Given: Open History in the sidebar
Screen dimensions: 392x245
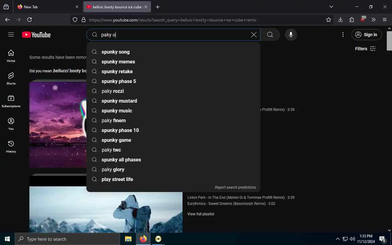Looking at the screenshot, I should (11, 146).
